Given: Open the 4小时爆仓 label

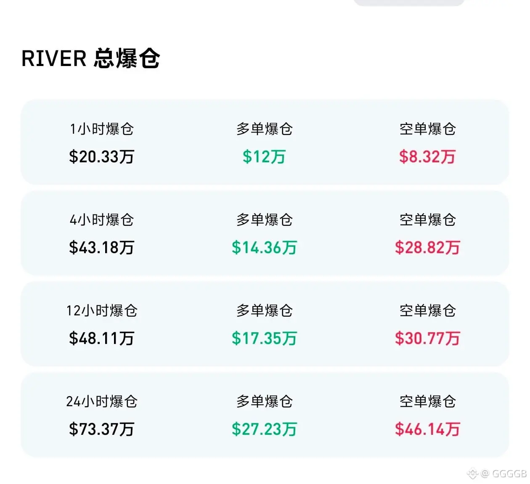Looking at the screenshot, I should tap(102, 220).
